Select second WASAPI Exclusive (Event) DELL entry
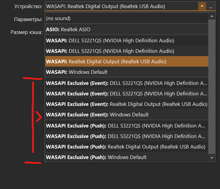 tap(127, 94)
